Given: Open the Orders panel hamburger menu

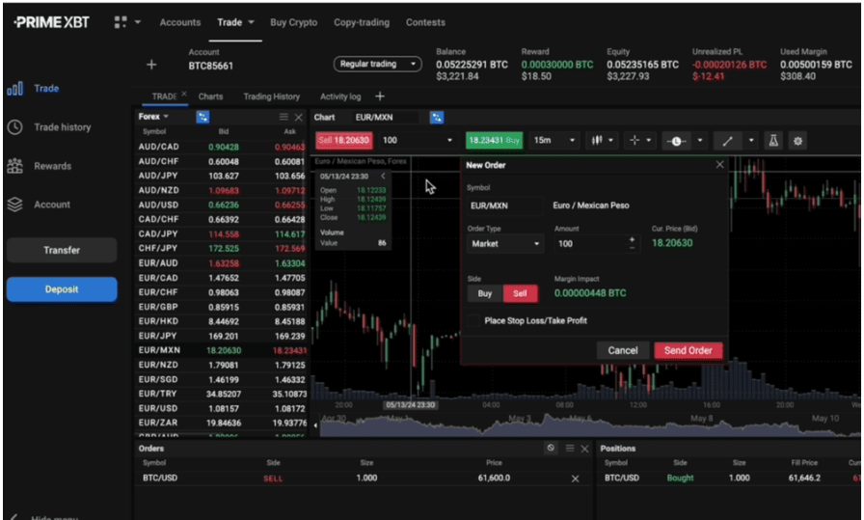Looking at the screenshot, I should point(570,449).
